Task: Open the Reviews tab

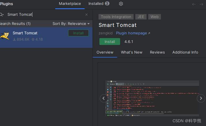Action: [x=157, y=52]
